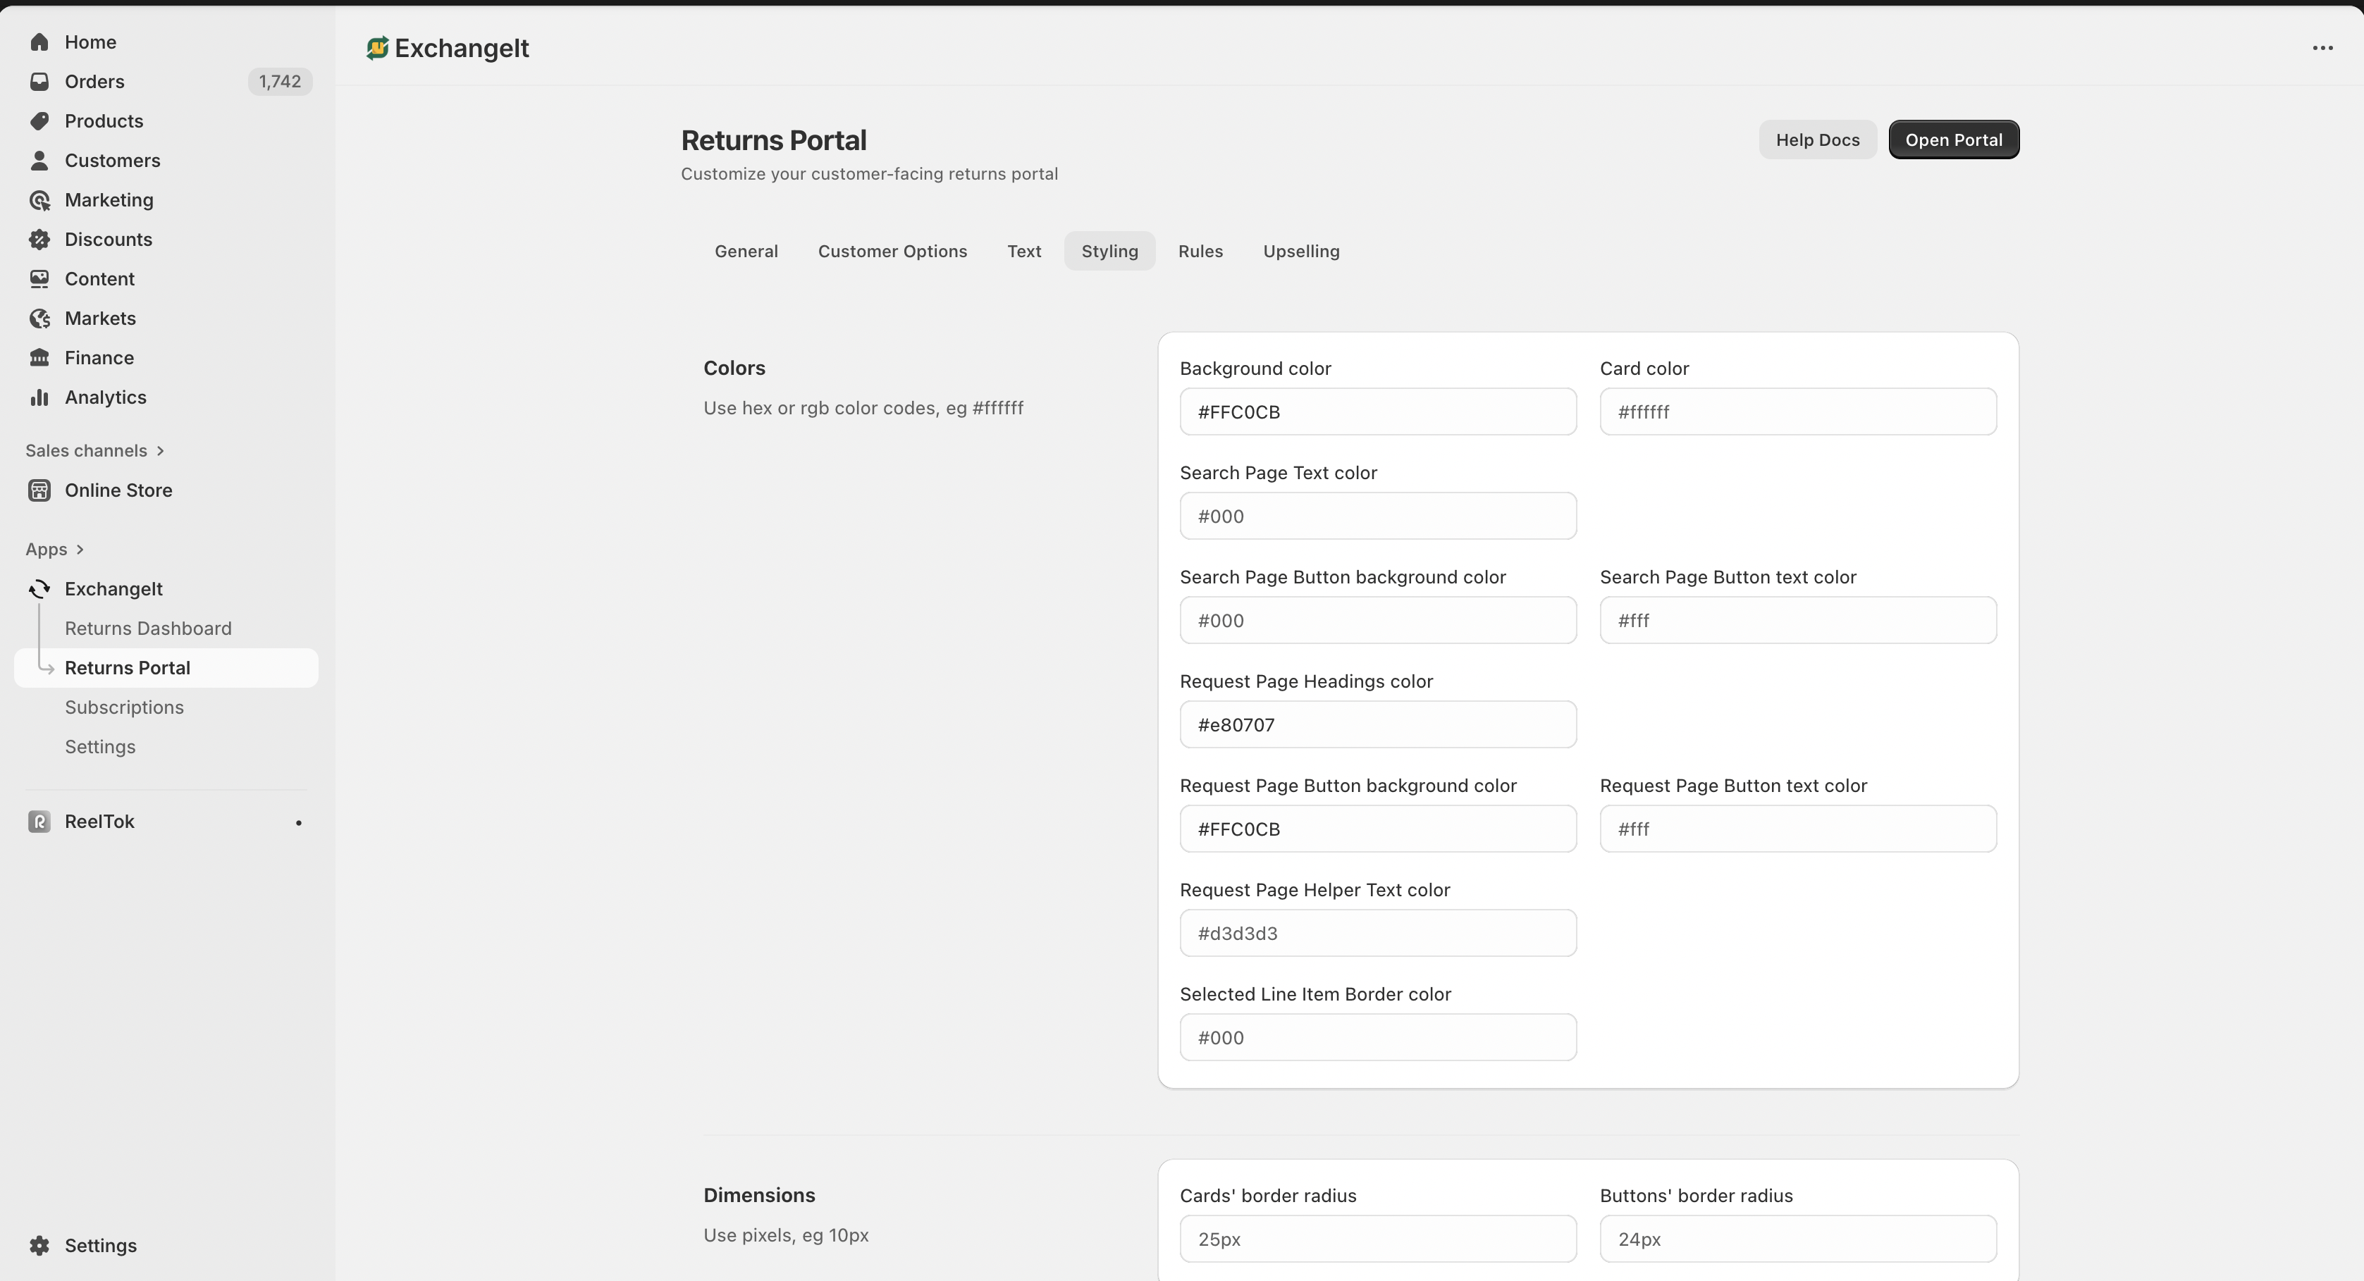
Task: Click the Discounts badge icon
Action: (x=39, y=240)
